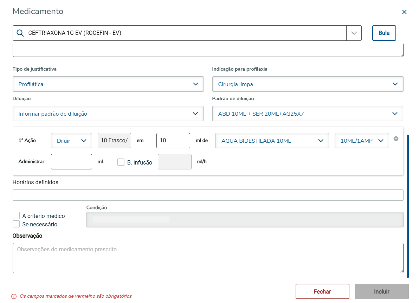This screenshot has width=419, height=303.
Task: Click the red warning info icon
Action: tap(14, 296)
